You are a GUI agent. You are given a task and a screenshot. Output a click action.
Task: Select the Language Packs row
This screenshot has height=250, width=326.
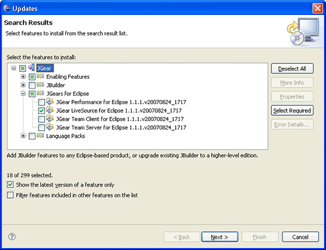coord(65,136)
